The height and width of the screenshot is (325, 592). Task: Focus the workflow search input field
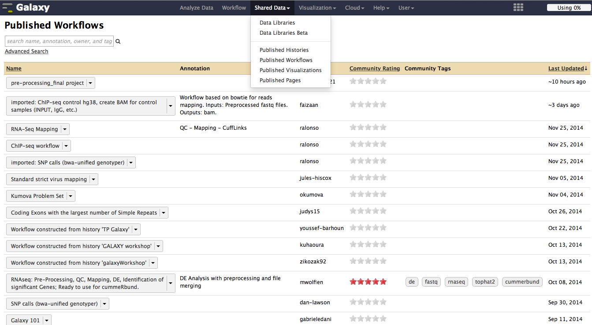point(59,41)
